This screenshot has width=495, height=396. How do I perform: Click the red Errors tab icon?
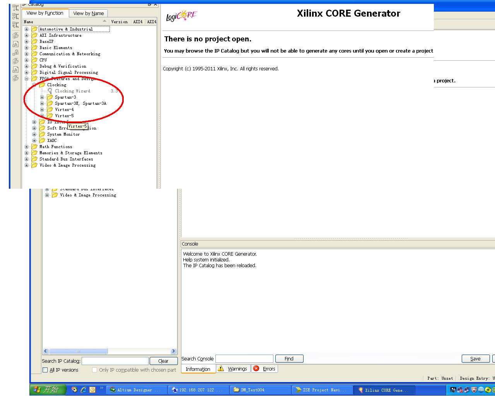(256, 369)
